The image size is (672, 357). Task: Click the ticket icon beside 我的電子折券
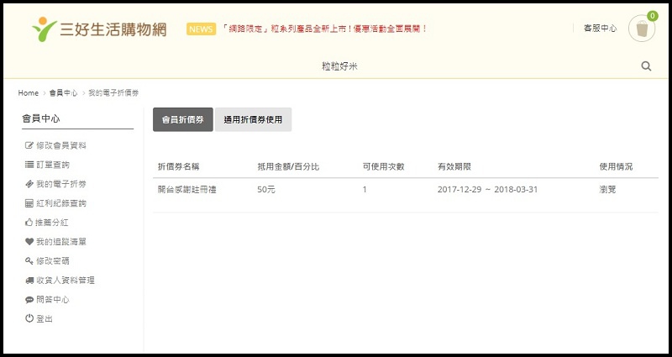tap(29, 184)
